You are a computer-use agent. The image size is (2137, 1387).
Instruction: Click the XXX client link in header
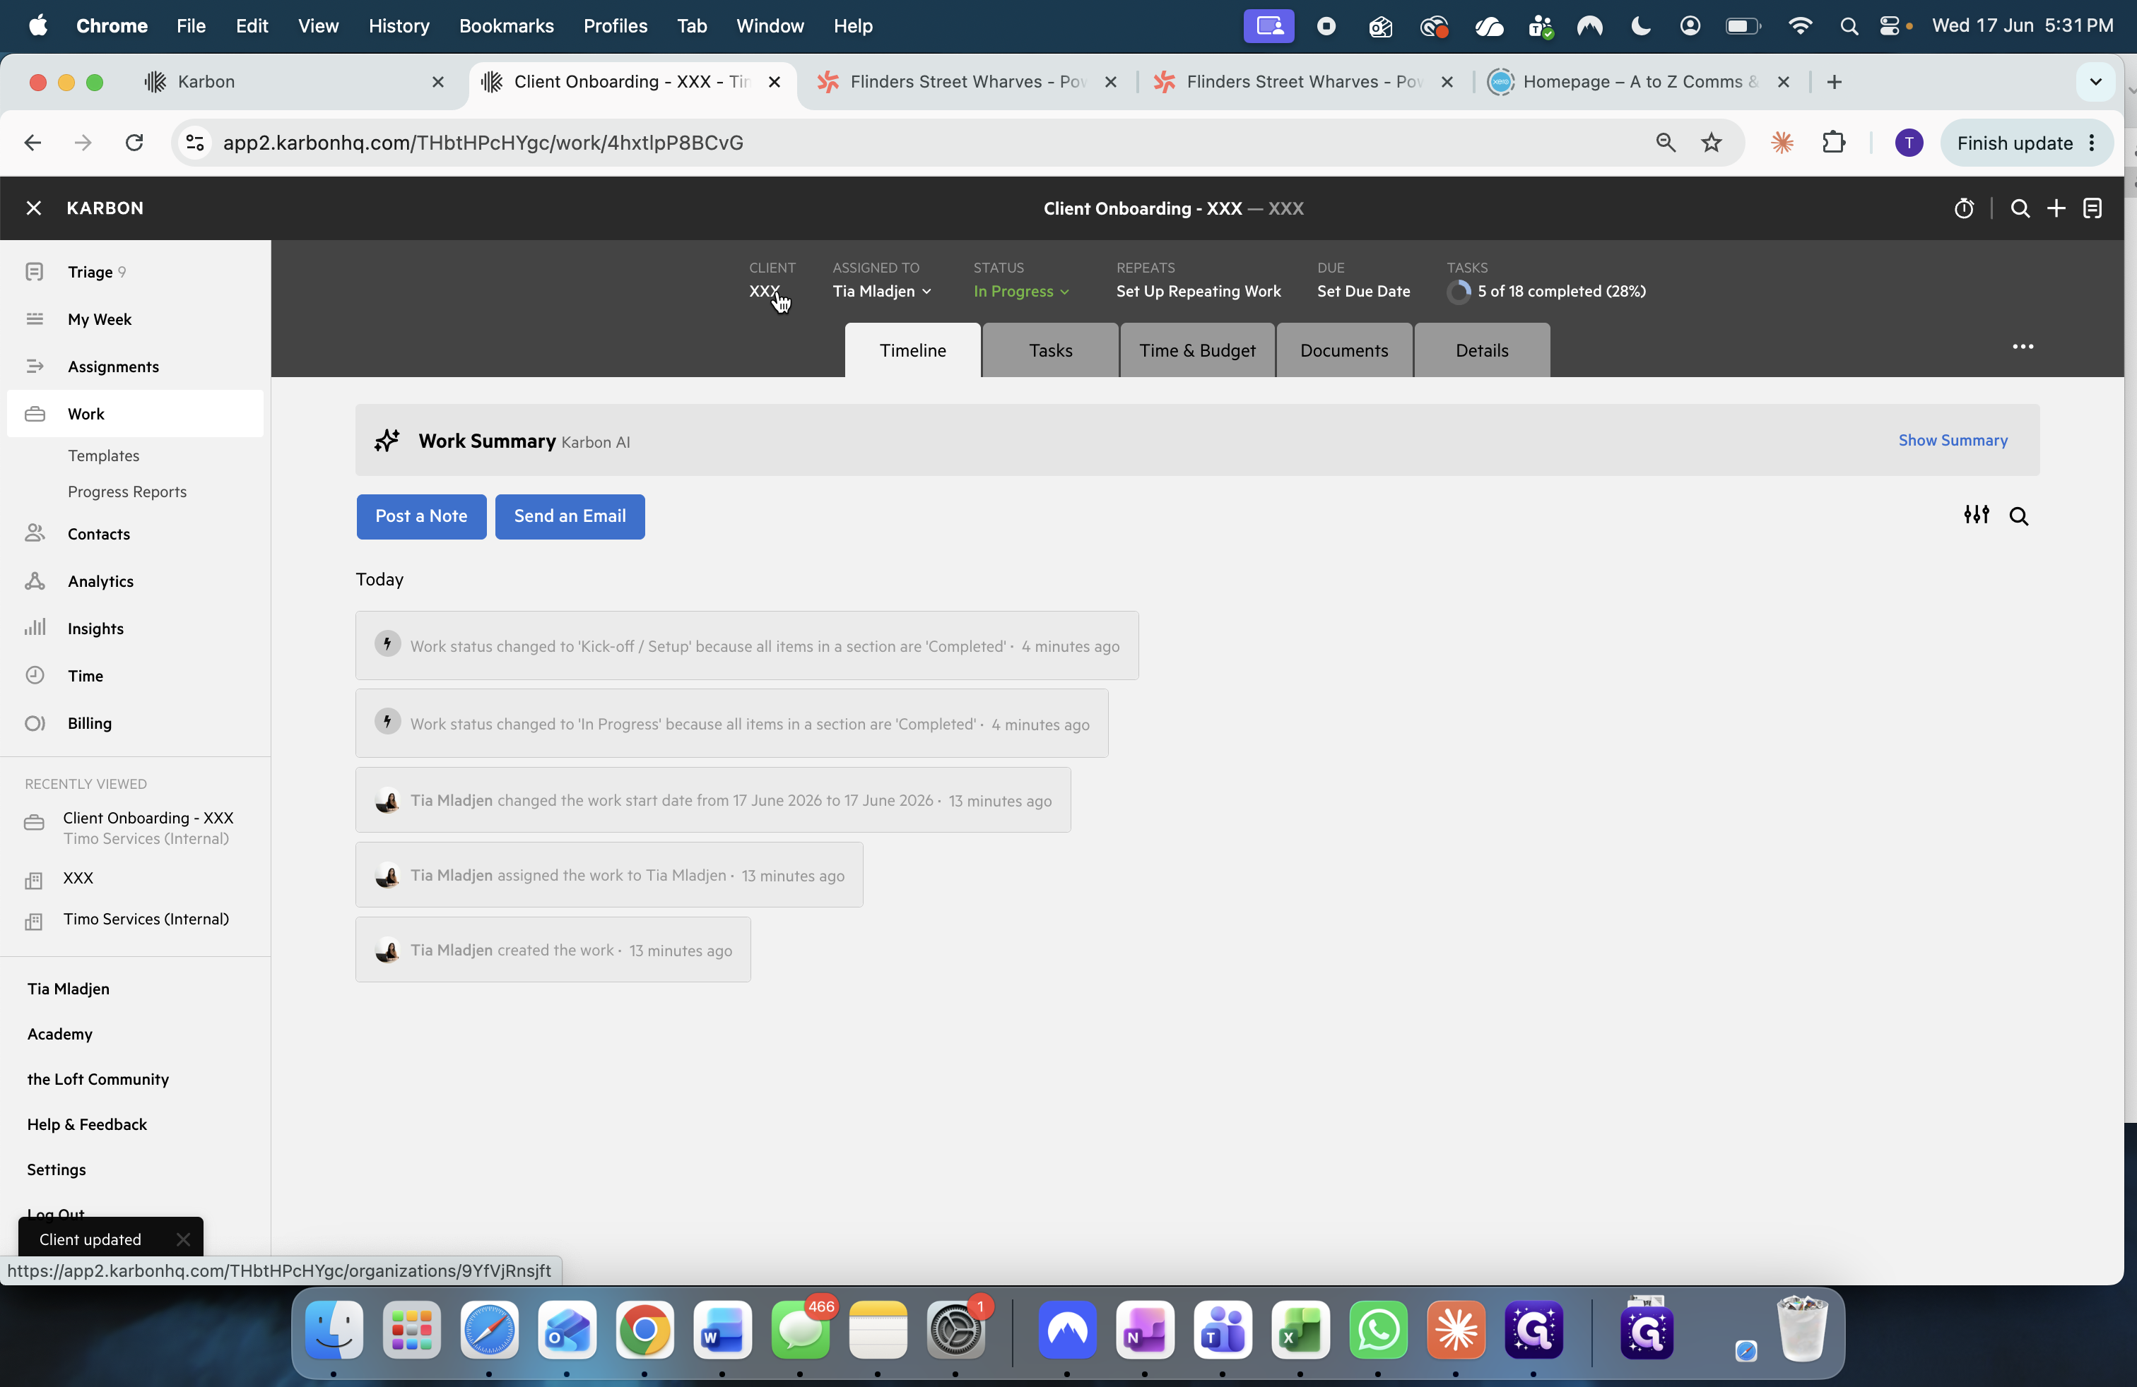pos(764,291)
